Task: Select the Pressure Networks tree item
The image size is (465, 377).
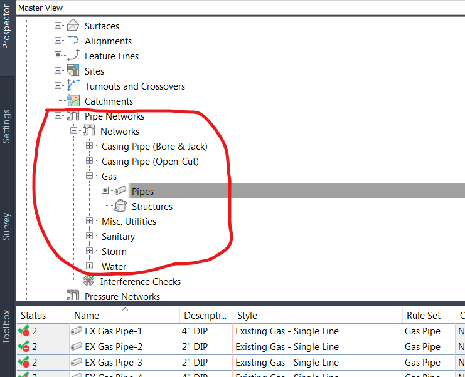Action: tap(122, 296)
